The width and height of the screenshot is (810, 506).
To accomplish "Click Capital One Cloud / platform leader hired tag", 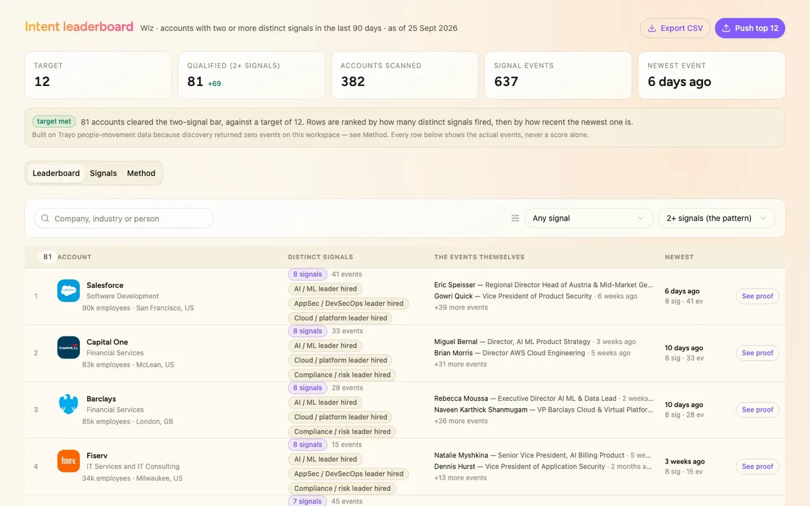I will click(340, 361).
